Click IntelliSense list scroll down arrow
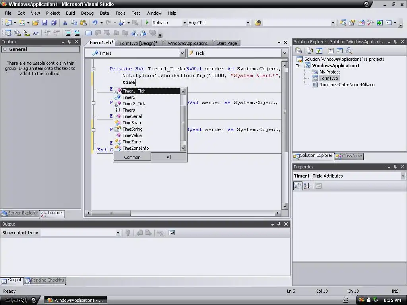The image size is (407, 305). point(183,148)
